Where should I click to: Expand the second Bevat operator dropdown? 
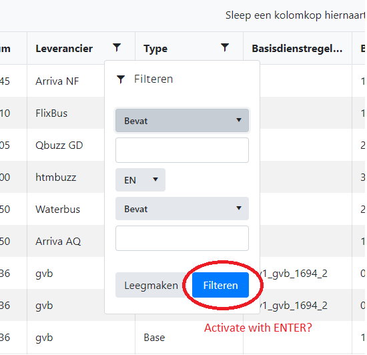[x=182, y=208]
